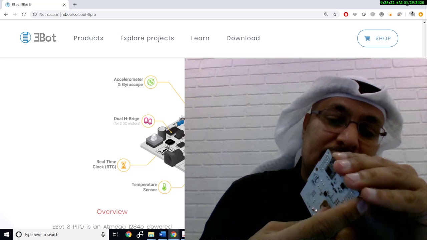Click the Real Time Clock hourglass icon
This screenshot has height=240, width=427.
point(124,165)
